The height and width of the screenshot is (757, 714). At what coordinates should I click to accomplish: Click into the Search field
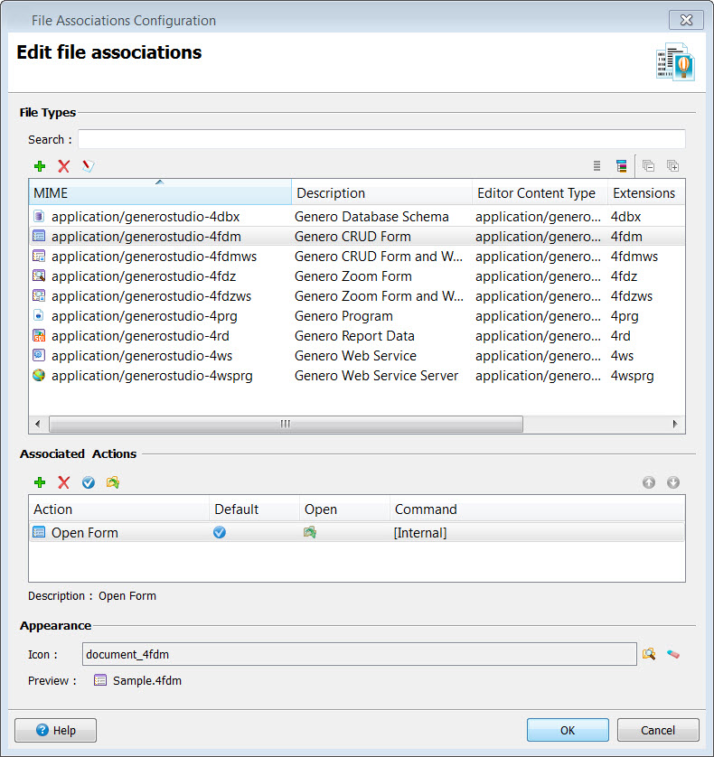click(x=381, y=139)
